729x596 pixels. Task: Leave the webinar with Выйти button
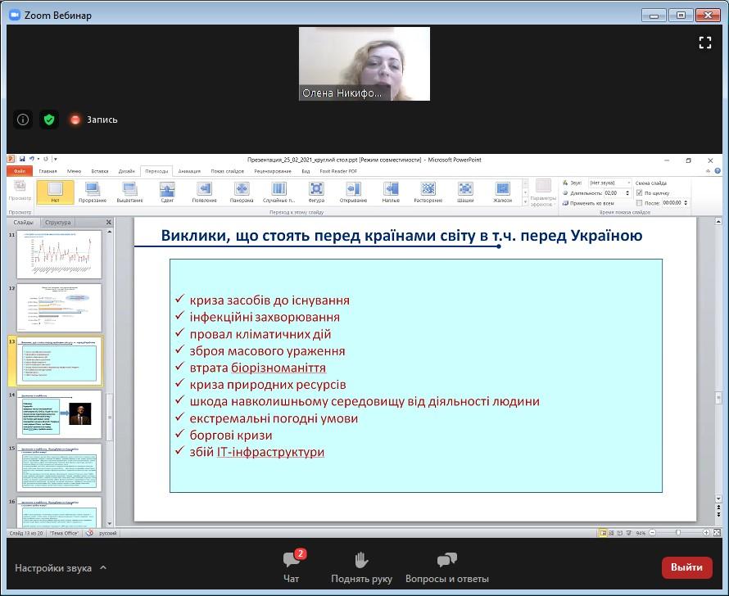click(x=686, y=567)
